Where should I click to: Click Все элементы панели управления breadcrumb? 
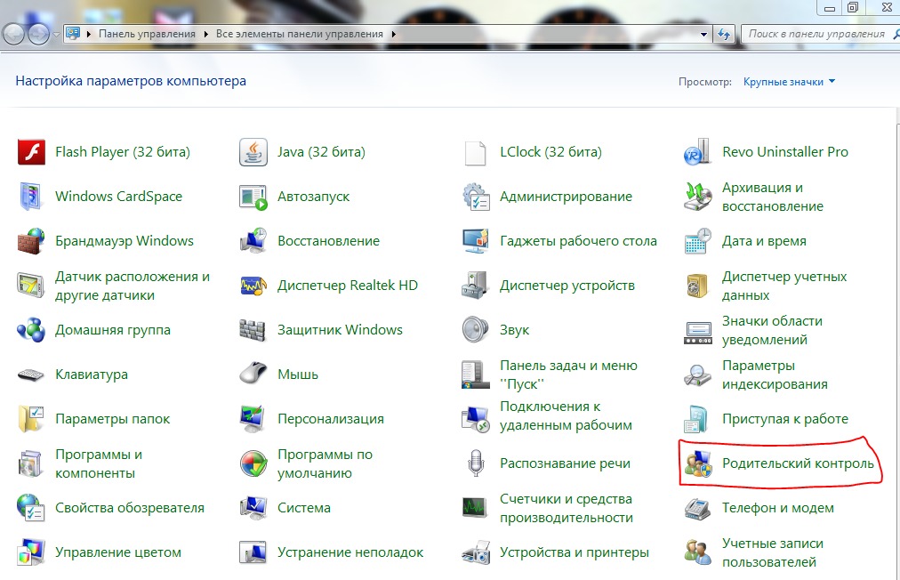(299, 34)
